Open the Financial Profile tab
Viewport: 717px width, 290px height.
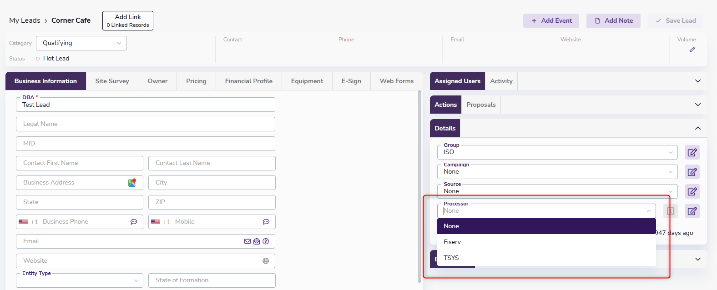(x=248, y=81)
